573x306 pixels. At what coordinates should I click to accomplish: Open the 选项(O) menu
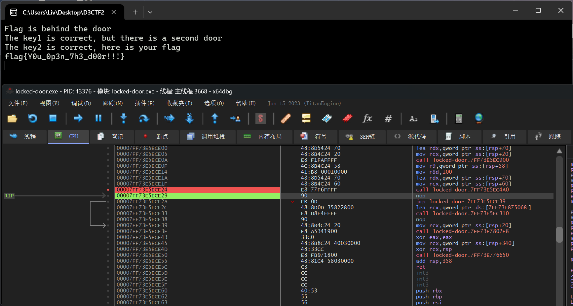214,103
